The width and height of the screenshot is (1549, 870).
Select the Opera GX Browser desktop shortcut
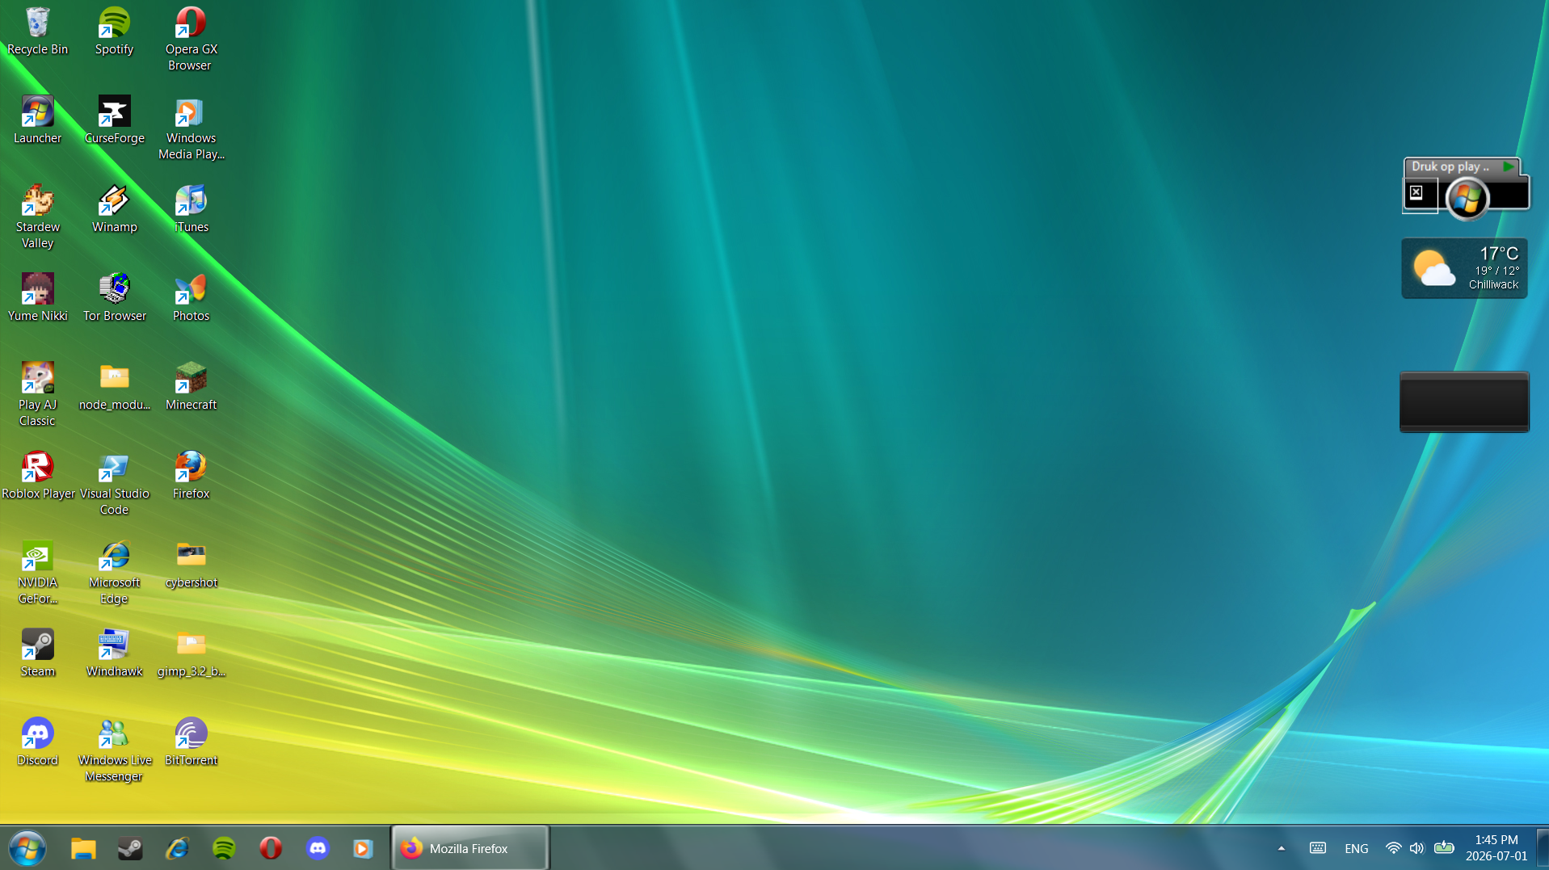click(x=191, y=40)
